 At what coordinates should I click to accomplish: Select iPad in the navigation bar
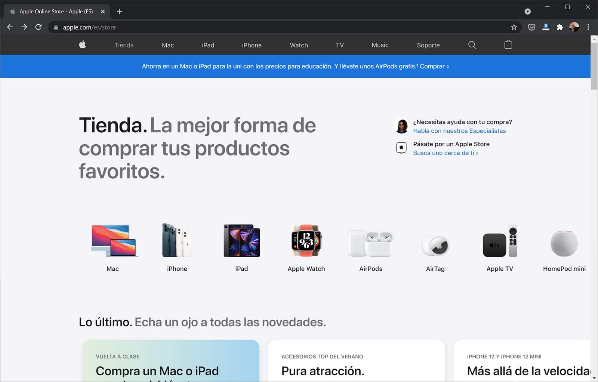coord(208,45)
